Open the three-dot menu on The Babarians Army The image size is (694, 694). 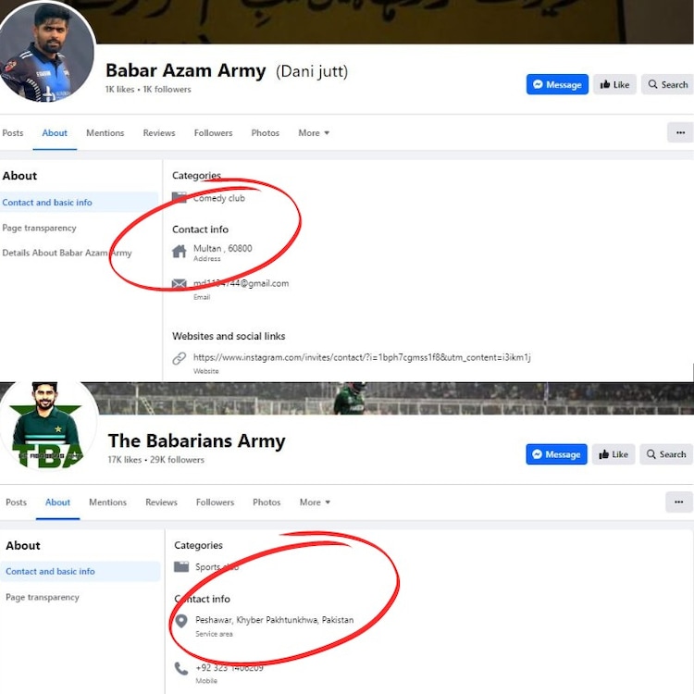point(679,502)
